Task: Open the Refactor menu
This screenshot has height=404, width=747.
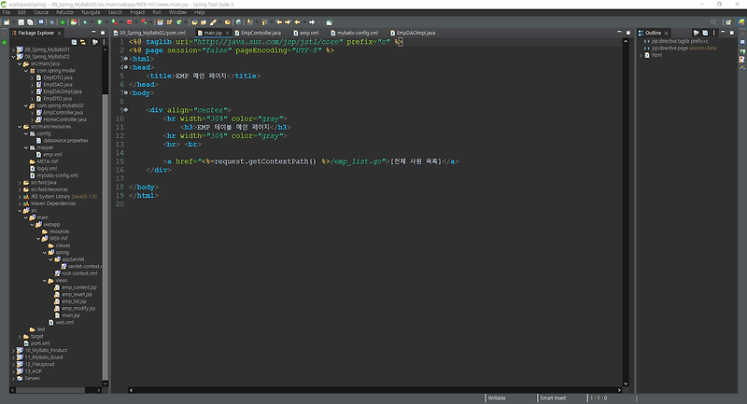Action: (x=64, y=12)
